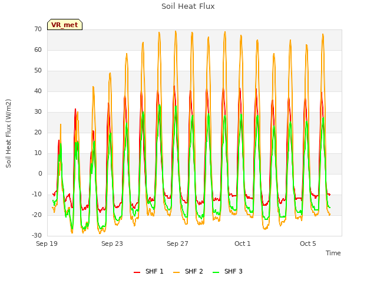The height and width of the screenshot is (283, 377).
Task: Click the -10 y-axis tick label
Action: click(37, 194)
